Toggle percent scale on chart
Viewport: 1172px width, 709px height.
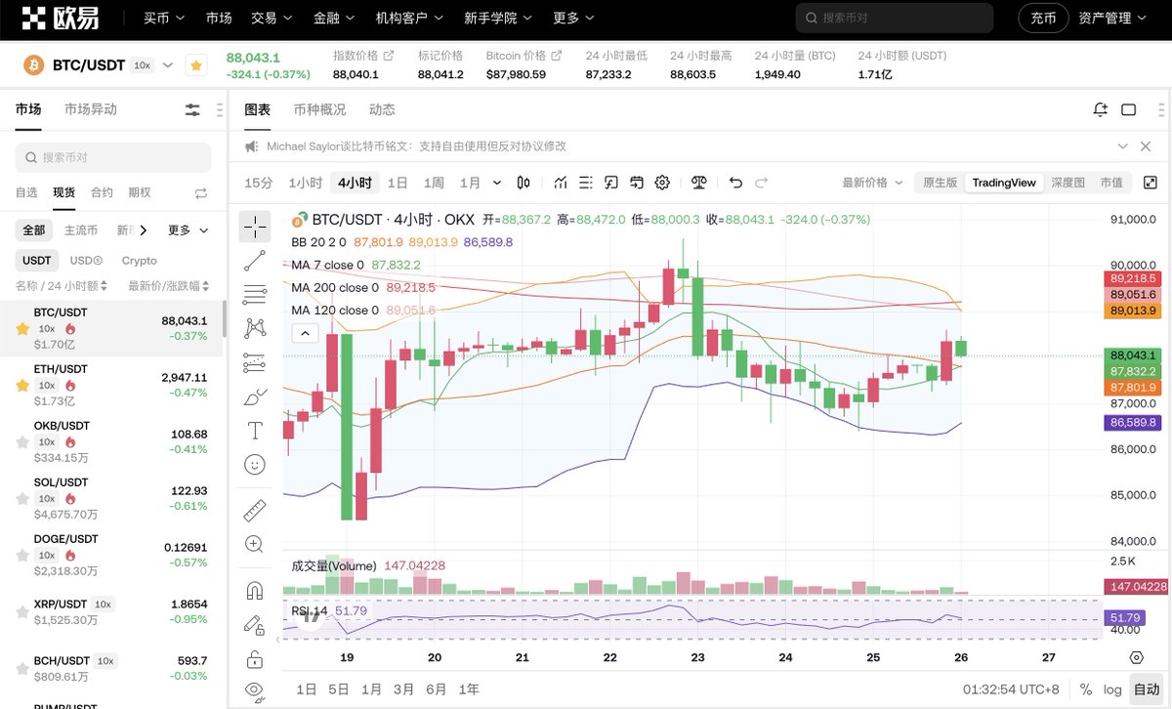pos(1086,688)
